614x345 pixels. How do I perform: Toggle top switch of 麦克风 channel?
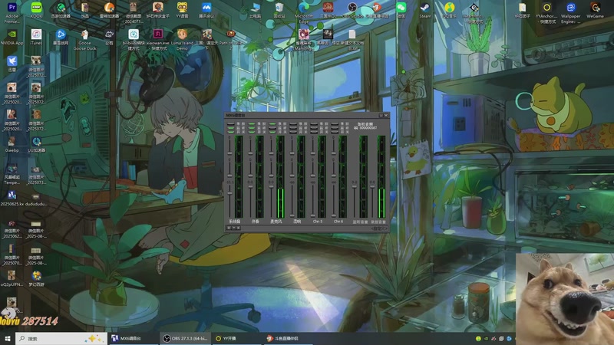coord(272,124)
